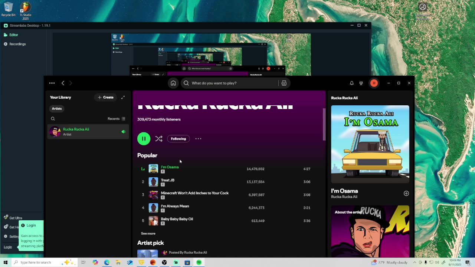
Task: Open OBS Studio from the taskbar
Action: [x=164, y=263]
